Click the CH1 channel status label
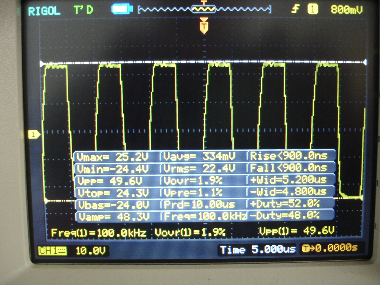The height and width of the screenshot is (285, 380). coord(52,251)
